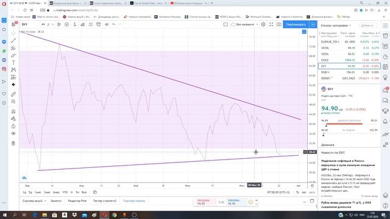This screenshot has width=390, height=219.
Task: Start bar replay with the rewind icon
Action: (x=107, y=24)
